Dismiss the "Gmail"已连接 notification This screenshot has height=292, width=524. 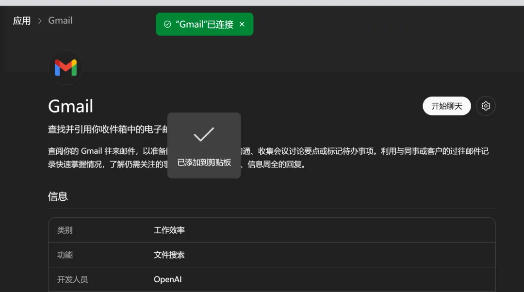coord(242,24)
